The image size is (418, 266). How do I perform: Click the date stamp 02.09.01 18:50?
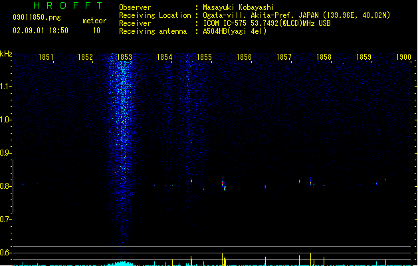(41, 31)
